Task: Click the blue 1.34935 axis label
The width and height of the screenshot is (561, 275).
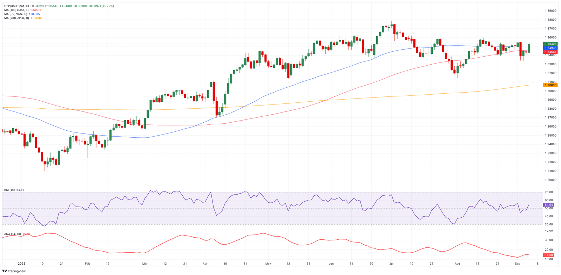Action: pyautogui.click(x=550, y=48)
